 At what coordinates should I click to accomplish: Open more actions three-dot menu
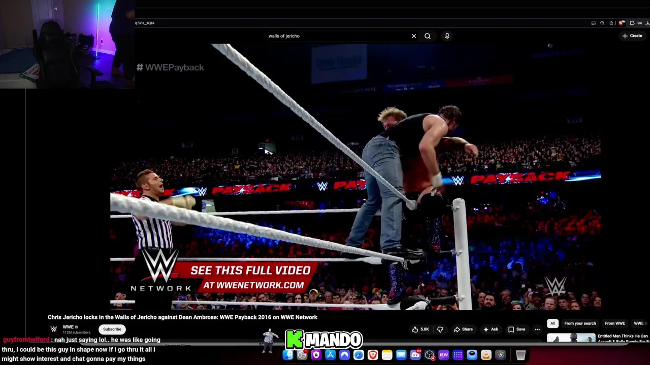(537, 330)
